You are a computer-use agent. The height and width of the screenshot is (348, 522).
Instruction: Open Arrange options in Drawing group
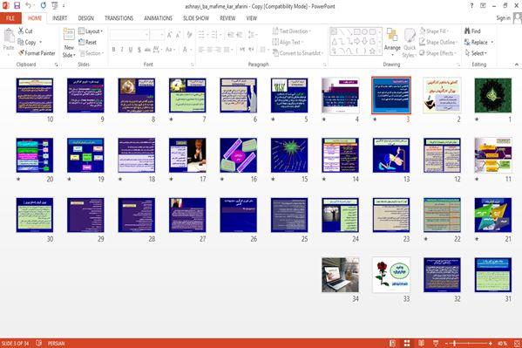[392, 41]
